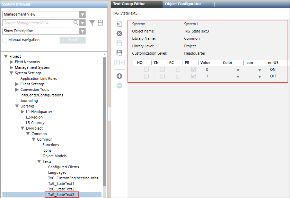
Task: Toggle the PR checkbox for value 1
Action: tap(193, 76)
